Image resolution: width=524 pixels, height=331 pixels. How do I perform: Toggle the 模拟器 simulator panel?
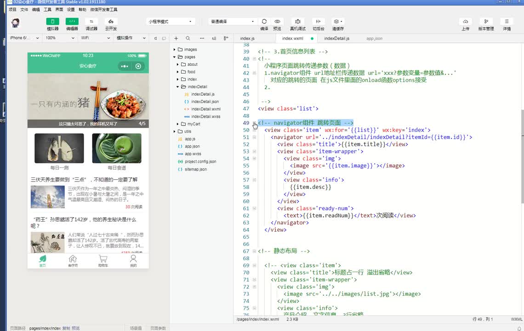click(52, 22)
